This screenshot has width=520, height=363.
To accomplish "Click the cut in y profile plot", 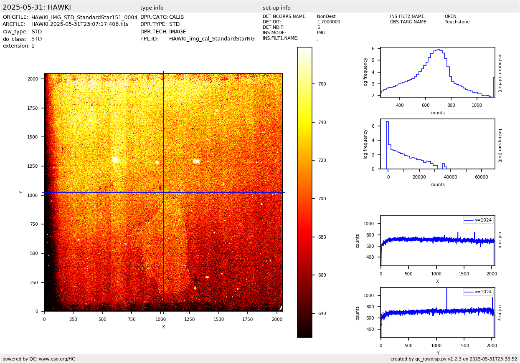I will click(437, 313).
